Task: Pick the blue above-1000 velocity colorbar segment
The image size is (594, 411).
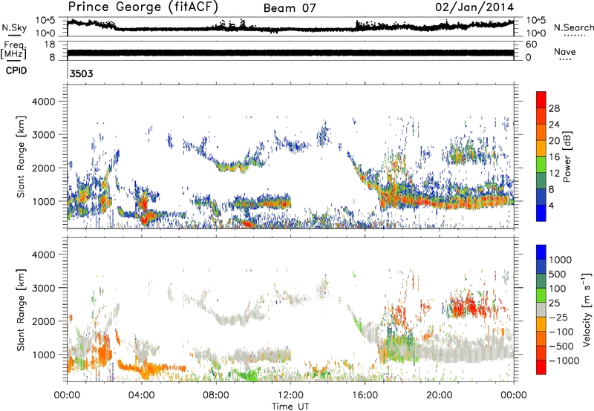Action: click(x=541, y=252)
